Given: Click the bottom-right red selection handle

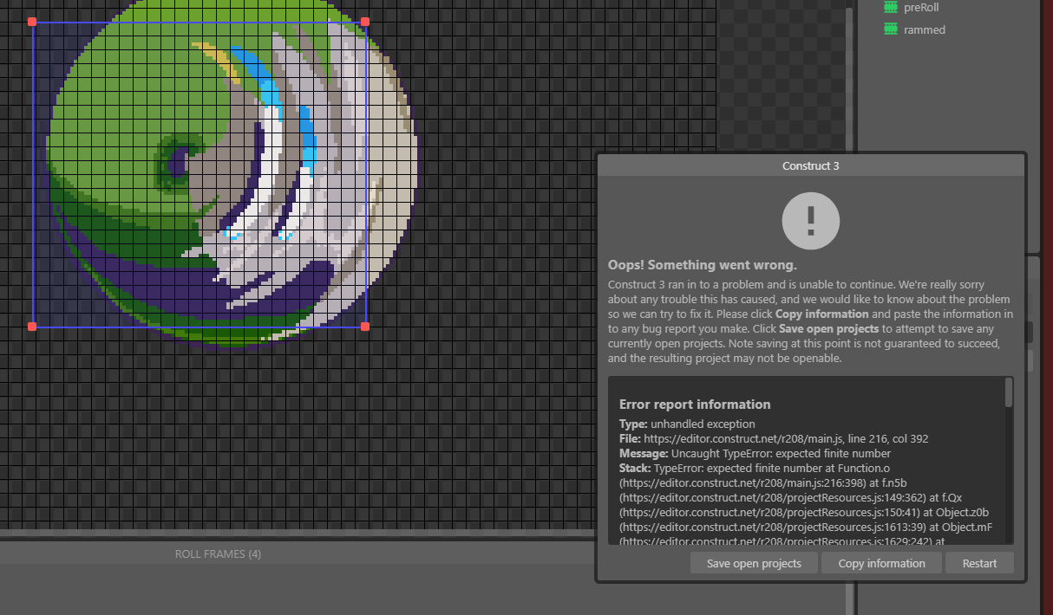Looking at the screenshot, I should coord(364,326).
